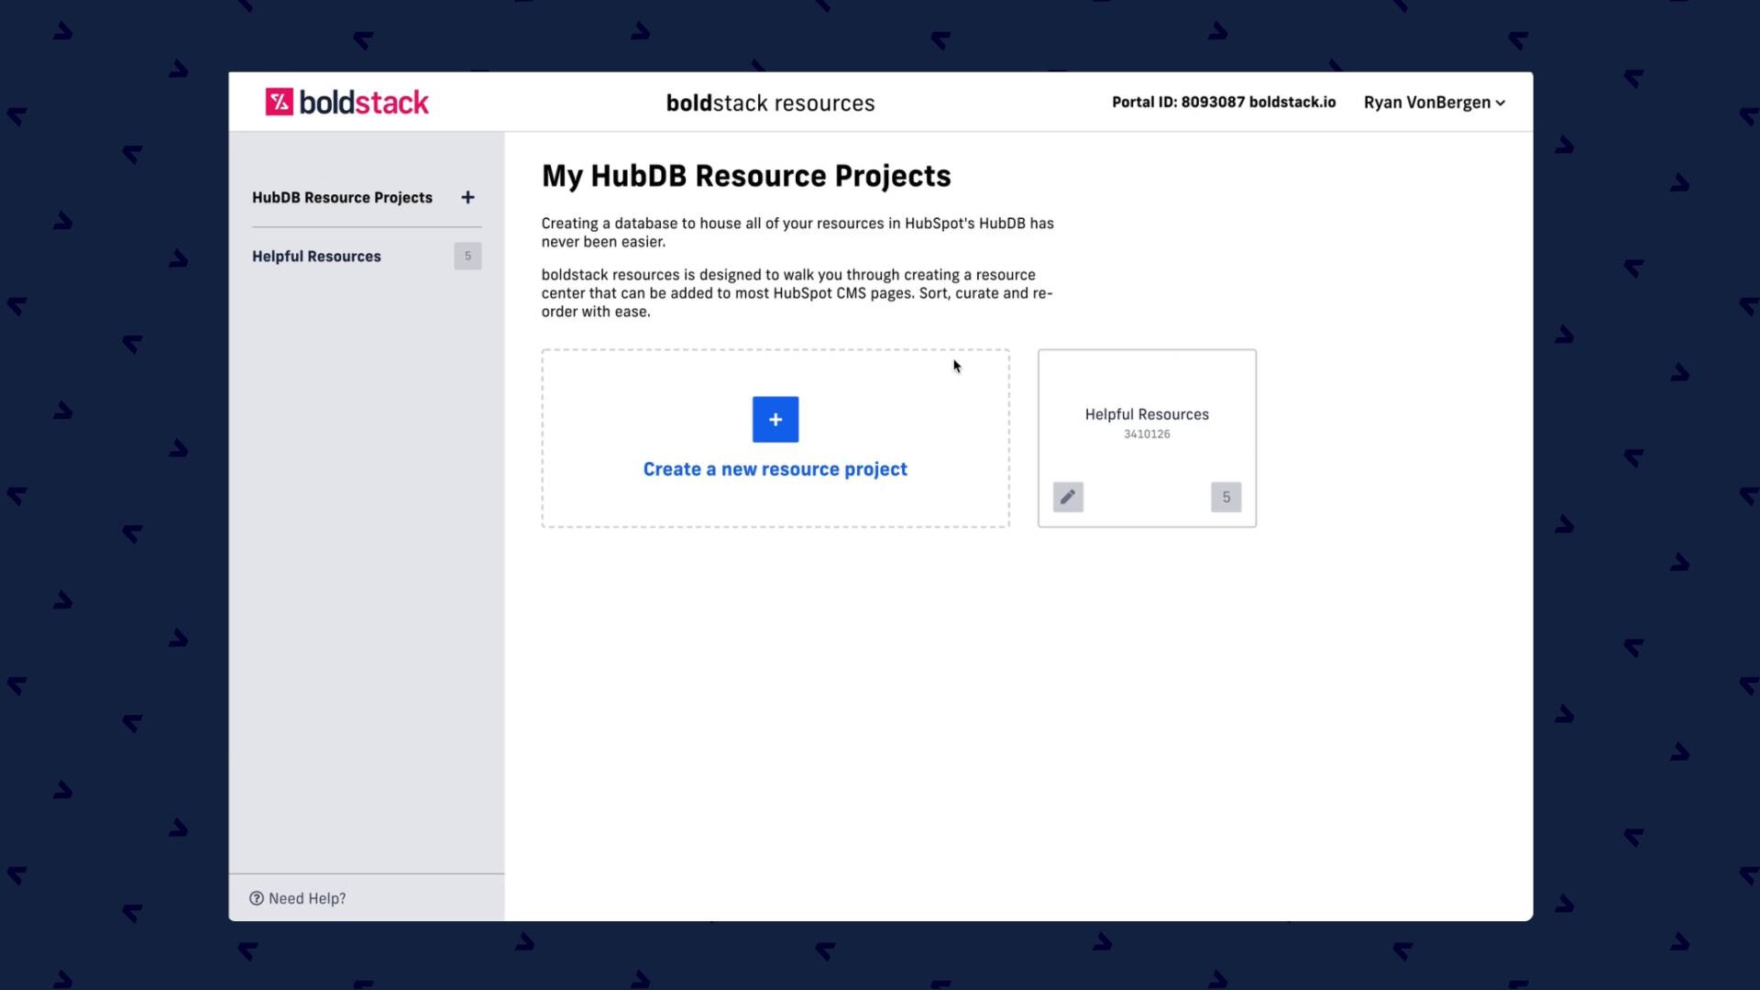1760x990 pixels.
Task: Click the pink percent logo mark
Action: click(x=278, y=102)
